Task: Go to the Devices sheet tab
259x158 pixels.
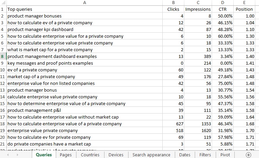Action: point(116,155)
